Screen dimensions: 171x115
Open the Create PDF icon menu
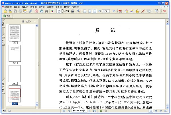click(120, 11)
